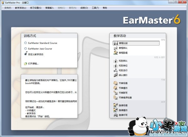Open the 辨认音阶 scale identification icon
Viewport: 188px width, 137px height.
pyautogui.click(x=116, y=75)
